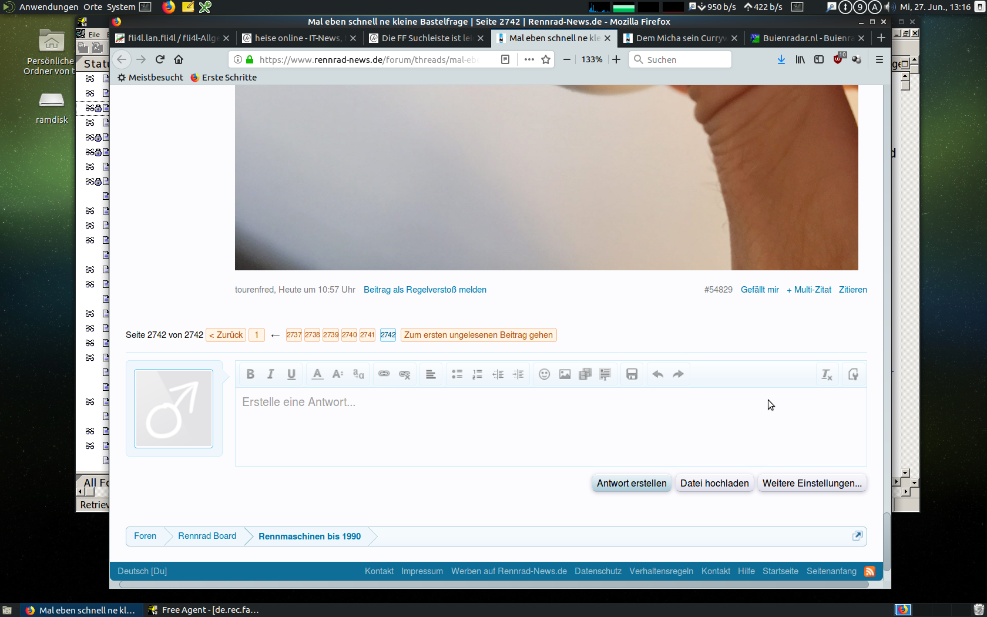Switch to the heise online tab
987x617 pixels.
[x=297, y=38]
